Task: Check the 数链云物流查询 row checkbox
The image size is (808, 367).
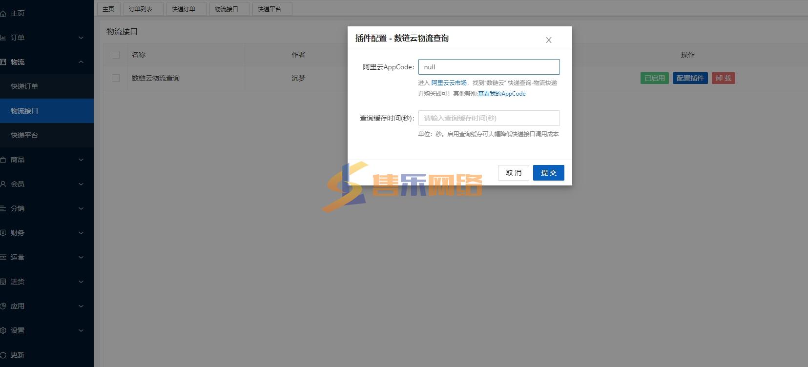Action: (116, 78)
